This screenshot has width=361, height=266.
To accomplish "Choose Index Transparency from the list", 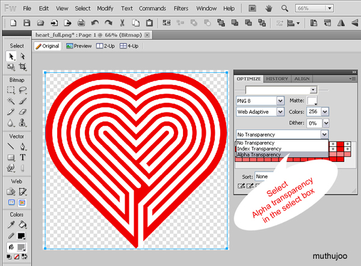I will 282,149.
